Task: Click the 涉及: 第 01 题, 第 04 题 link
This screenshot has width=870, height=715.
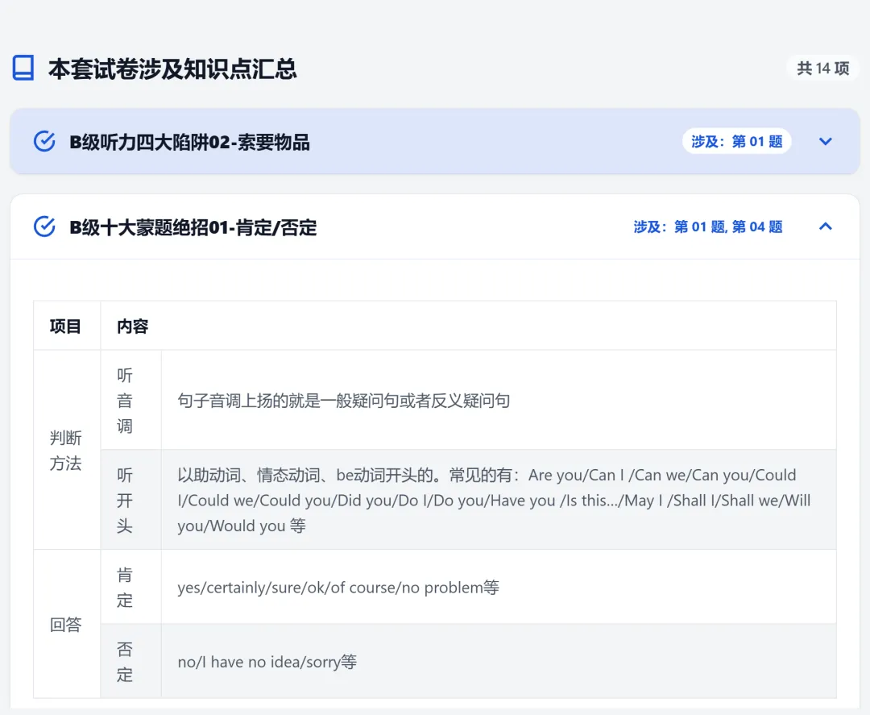Action: [709, 227]
